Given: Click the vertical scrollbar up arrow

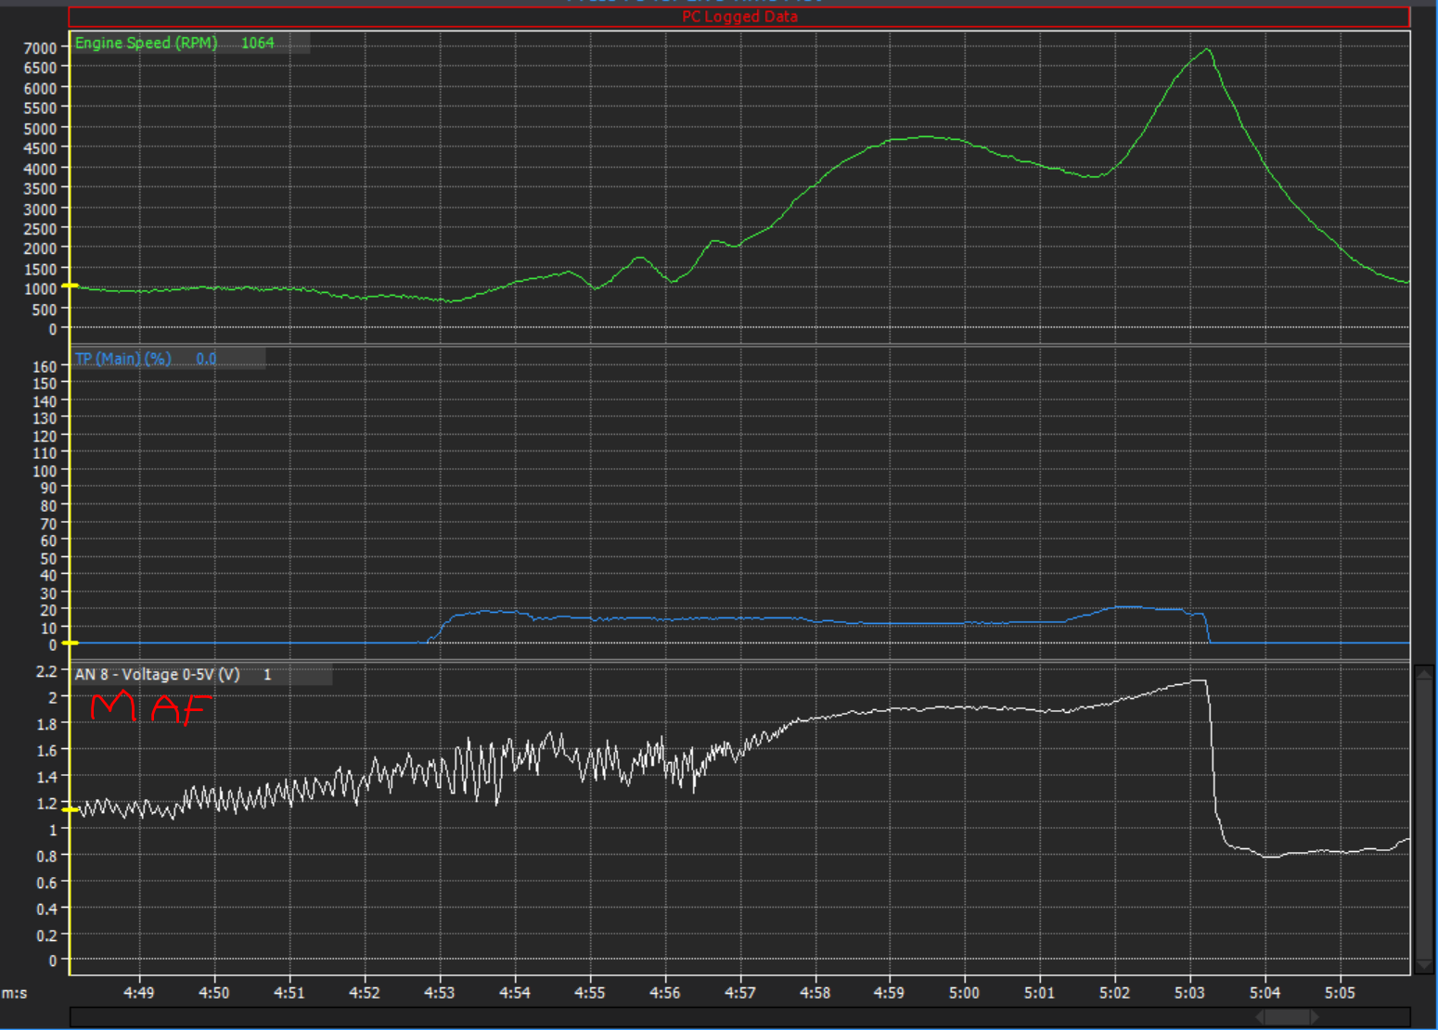Looking at the screenshot, I should 1424,673.
